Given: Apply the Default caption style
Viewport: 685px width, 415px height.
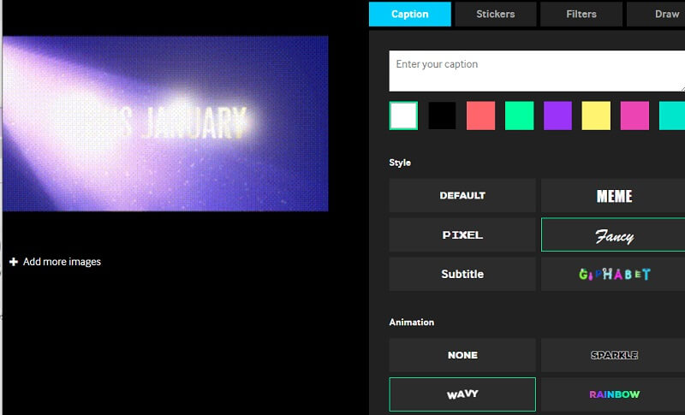Looking at the screenshot, I should point(462,195).
